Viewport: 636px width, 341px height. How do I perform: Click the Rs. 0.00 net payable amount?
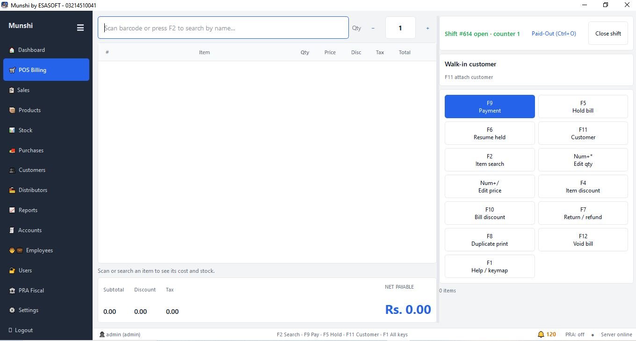click(408, 309)
